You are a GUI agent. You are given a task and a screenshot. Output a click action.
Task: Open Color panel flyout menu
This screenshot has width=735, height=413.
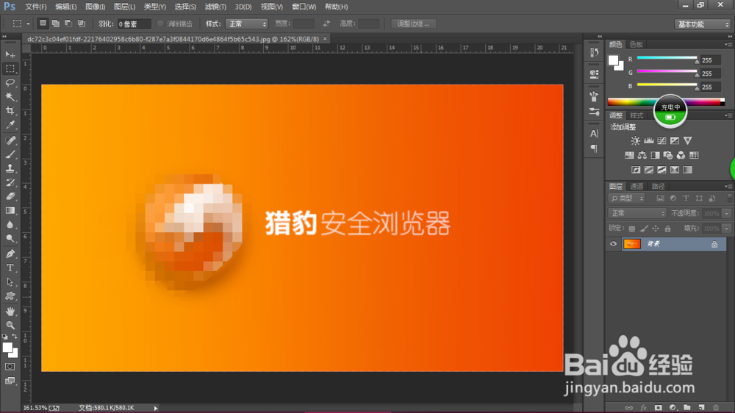[x=728, y=45]
